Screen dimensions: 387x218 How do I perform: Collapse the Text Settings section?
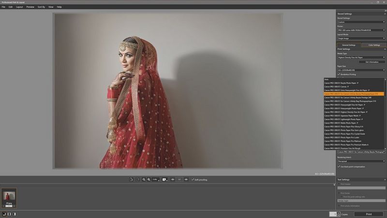(385, 179)
